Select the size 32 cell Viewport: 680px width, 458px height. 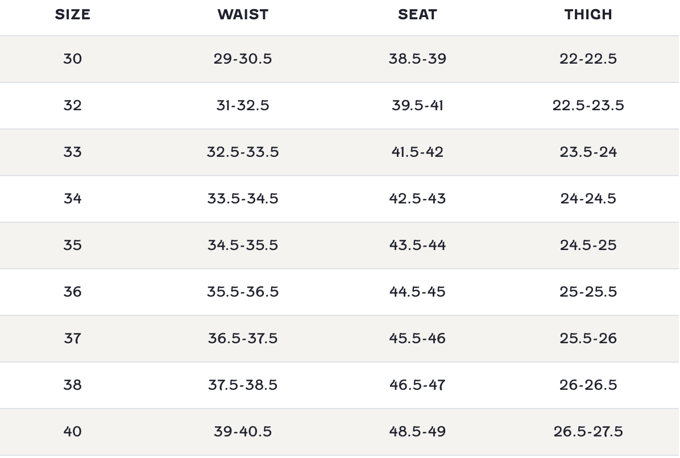pyautogui.click(x=72, y=105)
